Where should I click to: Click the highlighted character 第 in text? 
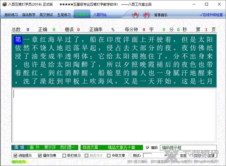click(18, 40)
